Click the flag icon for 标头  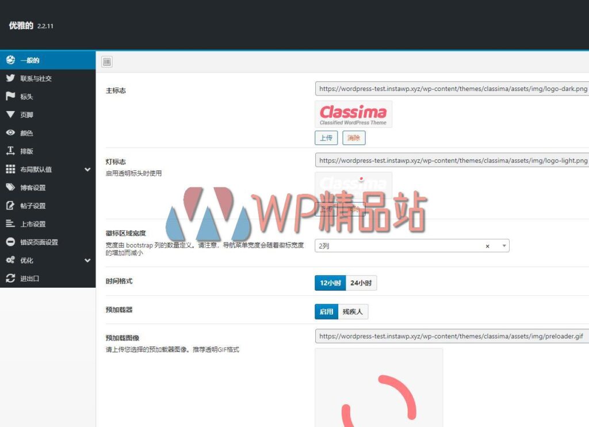10,97
